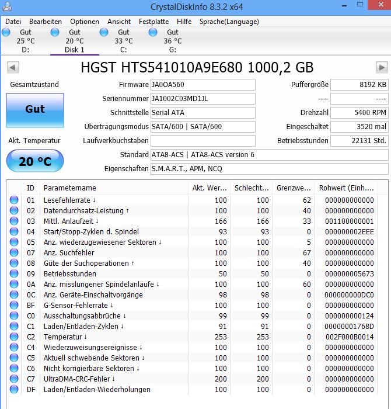
Task: Click the blue status orb of Disk 1
Action: [55, 32]
